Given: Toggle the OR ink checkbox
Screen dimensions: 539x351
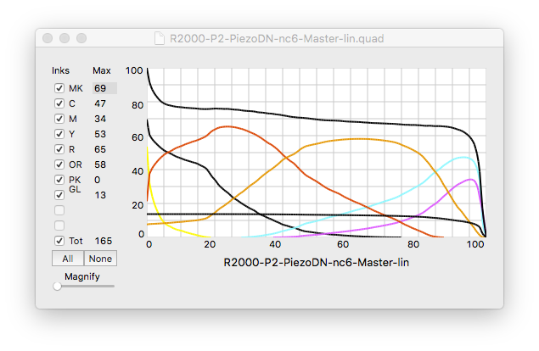Looking at the screenshot, I should tap(59, 164).
